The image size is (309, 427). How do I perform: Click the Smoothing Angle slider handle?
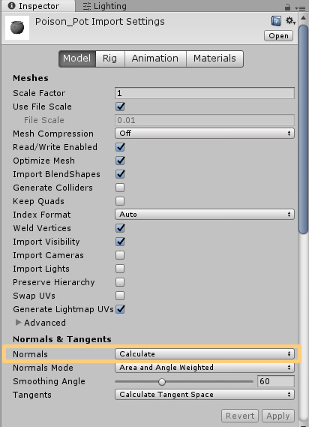[162, 382]
